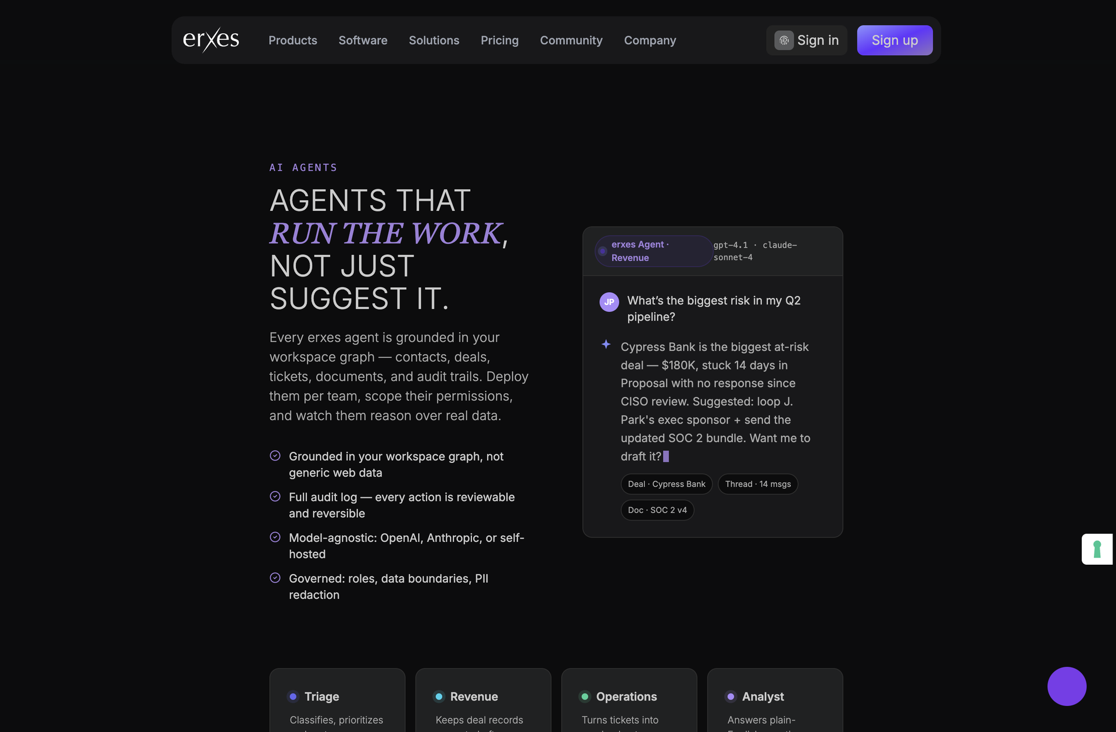Click the green dot on Operations card
This screenshot has height=732, width=1116.
pos(585,697)
